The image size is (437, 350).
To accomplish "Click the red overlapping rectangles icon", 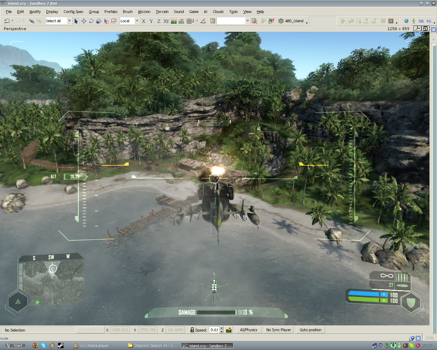I will (114, 21).
